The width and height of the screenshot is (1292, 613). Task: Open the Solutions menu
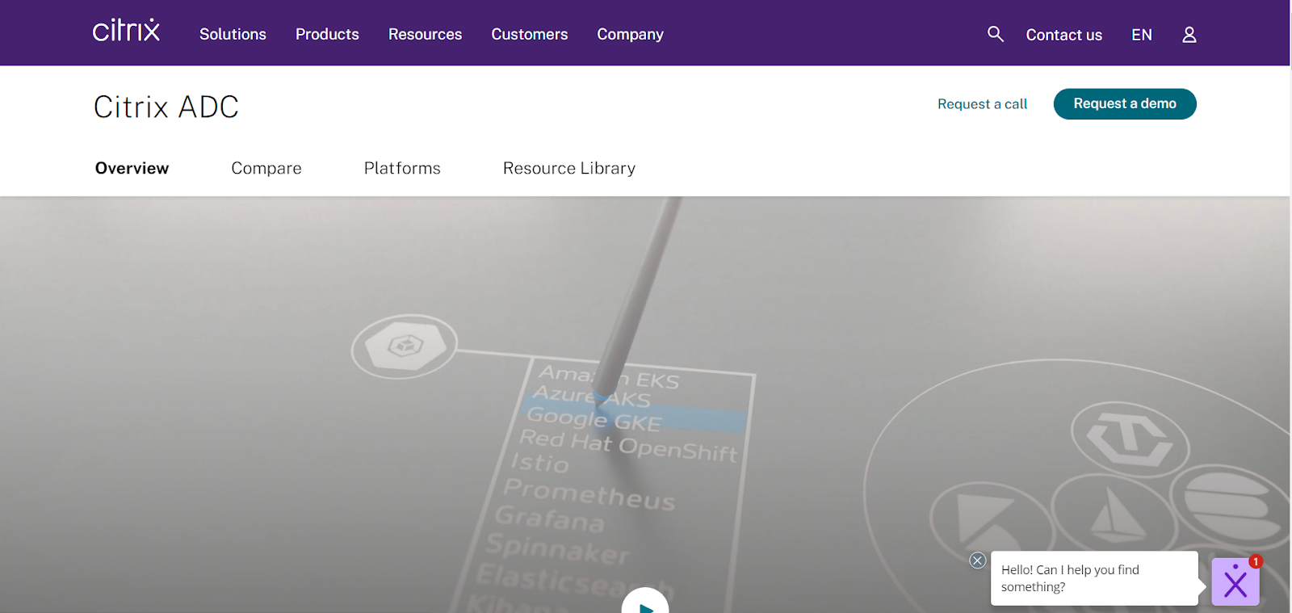pos(233,34)
